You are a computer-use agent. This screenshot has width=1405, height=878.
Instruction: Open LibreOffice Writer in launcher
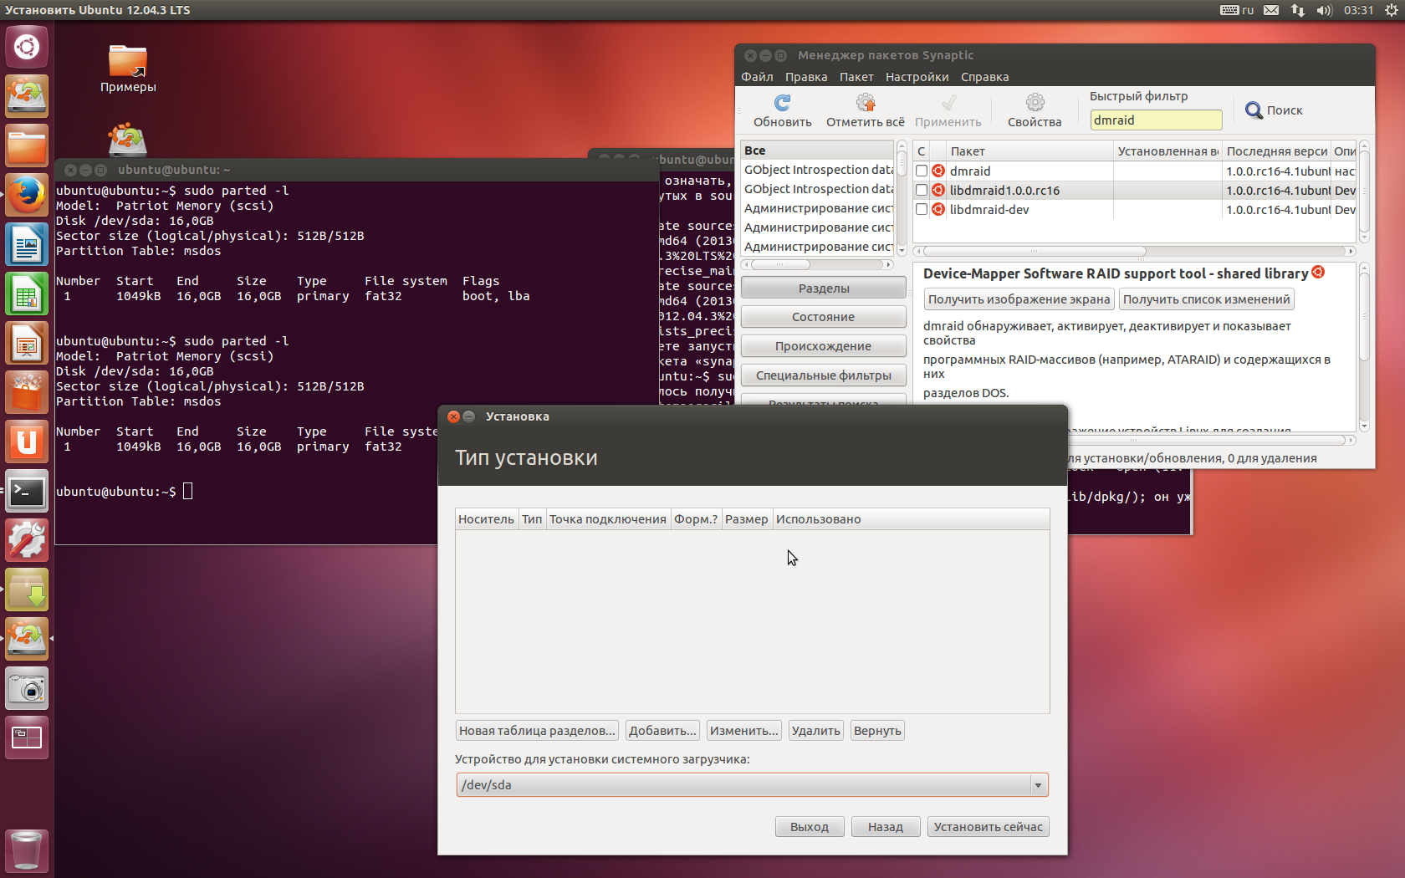tap(27, 244)
